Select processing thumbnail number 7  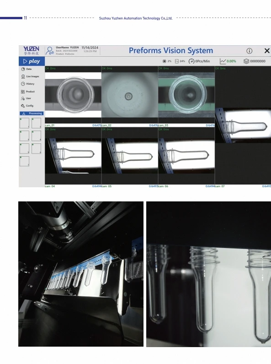[x=24, y=161]
